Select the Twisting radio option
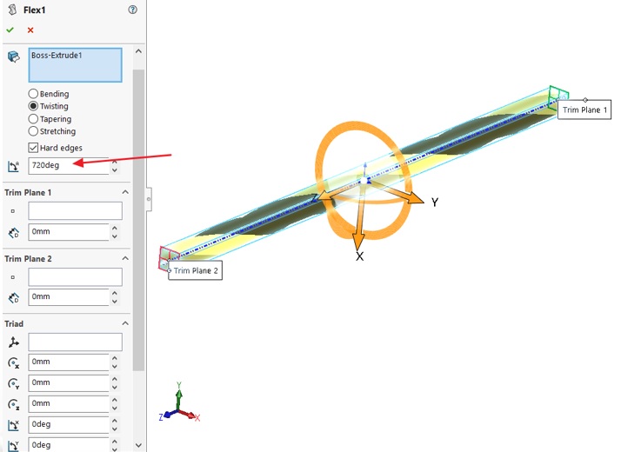621x452 pixels. (x=33, y=106)
